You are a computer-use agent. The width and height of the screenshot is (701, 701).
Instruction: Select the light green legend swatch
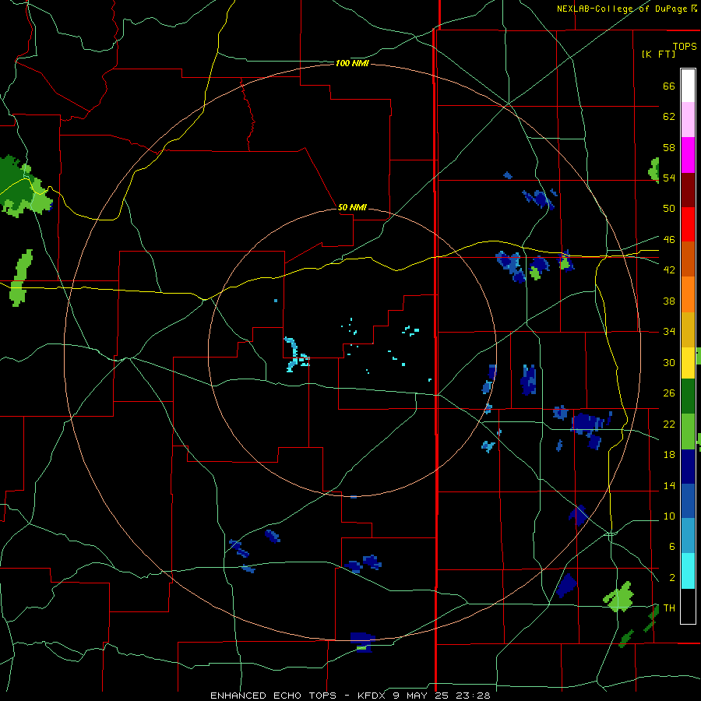[688, 432]
